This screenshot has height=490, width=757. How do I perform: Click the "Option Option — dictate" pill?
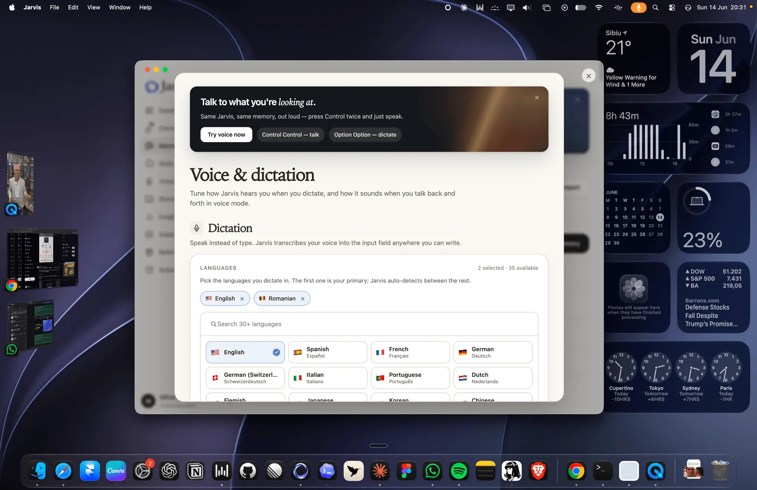tap(365, 135)
